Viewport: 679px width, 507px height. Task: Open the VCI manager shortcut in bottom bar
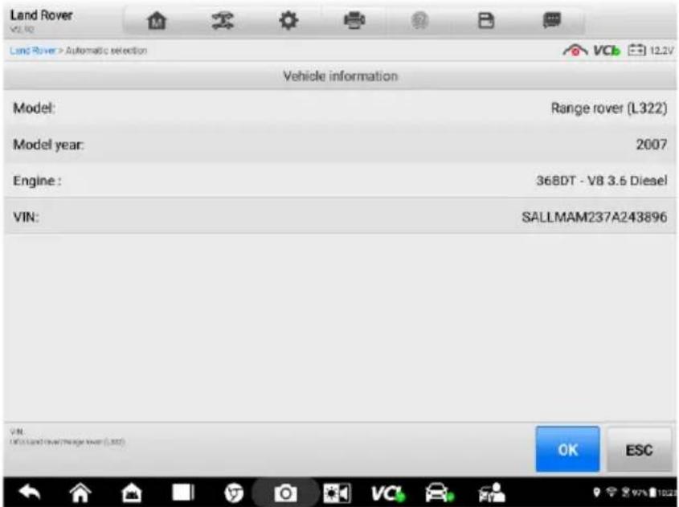tap(388, 493)
